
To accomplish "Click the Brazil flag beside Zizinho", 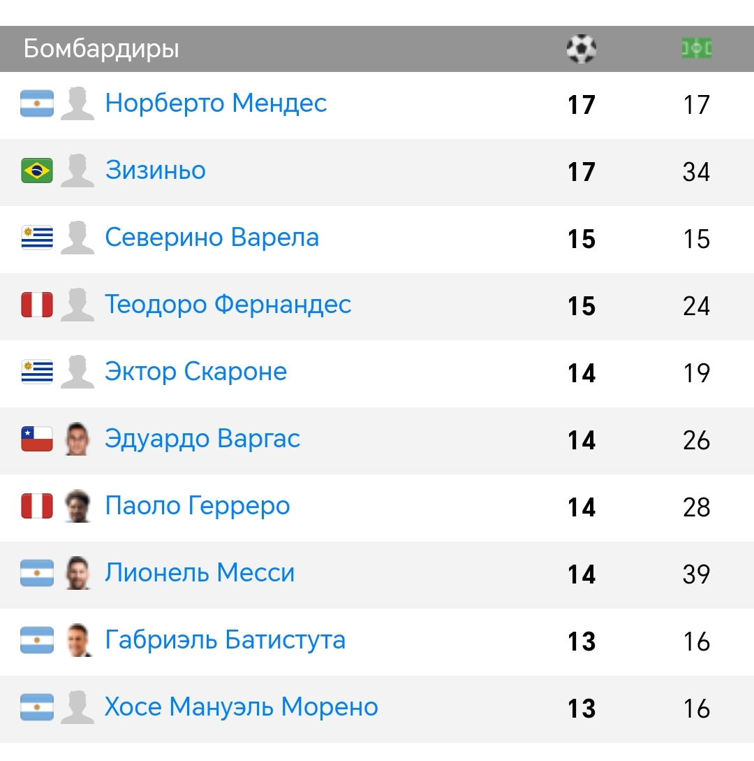I will [x=37, y=171].
